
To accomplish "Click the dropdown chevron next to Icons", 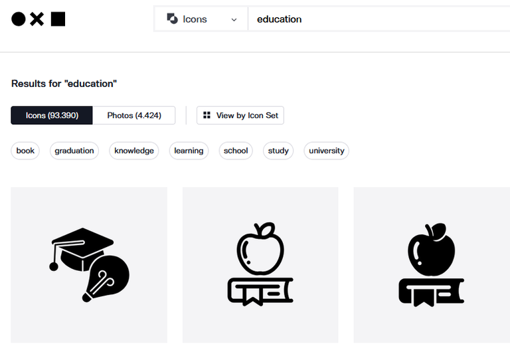I will pyautogui.click(x=234, y=20).
